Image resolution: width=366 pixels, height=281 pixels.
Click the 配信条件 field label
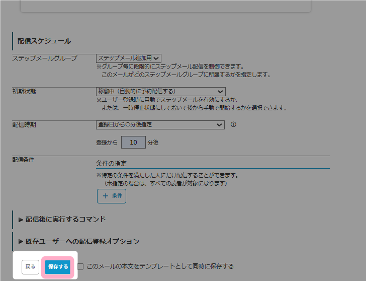pyautogui.click(x=24, y=160)
